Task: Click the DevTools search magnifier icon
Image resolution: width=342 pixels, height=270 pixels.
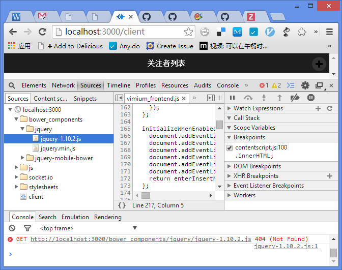Action: pyautogui.click(x=12, y=85)
